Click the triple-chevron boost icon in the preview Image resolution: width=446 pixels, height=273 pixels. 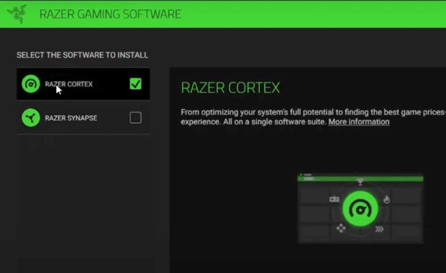click(x=380, y=229)
